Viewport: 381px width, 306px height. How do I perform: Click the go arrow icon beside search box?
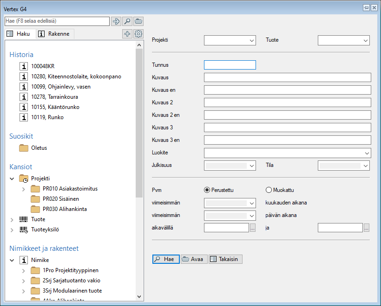(116, 21)
